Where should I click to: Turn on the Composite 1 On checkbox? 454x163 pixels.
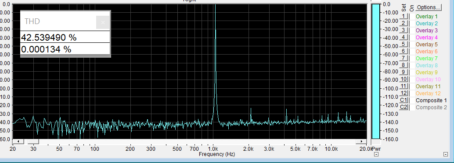coord(411,100)
